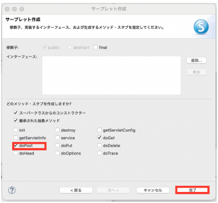
Task: Enable the doDelete method stub
Action: pos(100,145)
